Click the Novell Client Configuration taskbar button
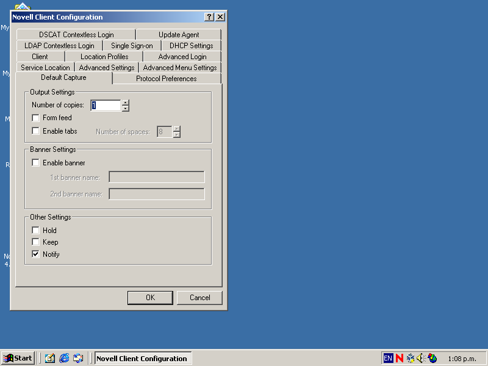 click(x=143, y=358)
